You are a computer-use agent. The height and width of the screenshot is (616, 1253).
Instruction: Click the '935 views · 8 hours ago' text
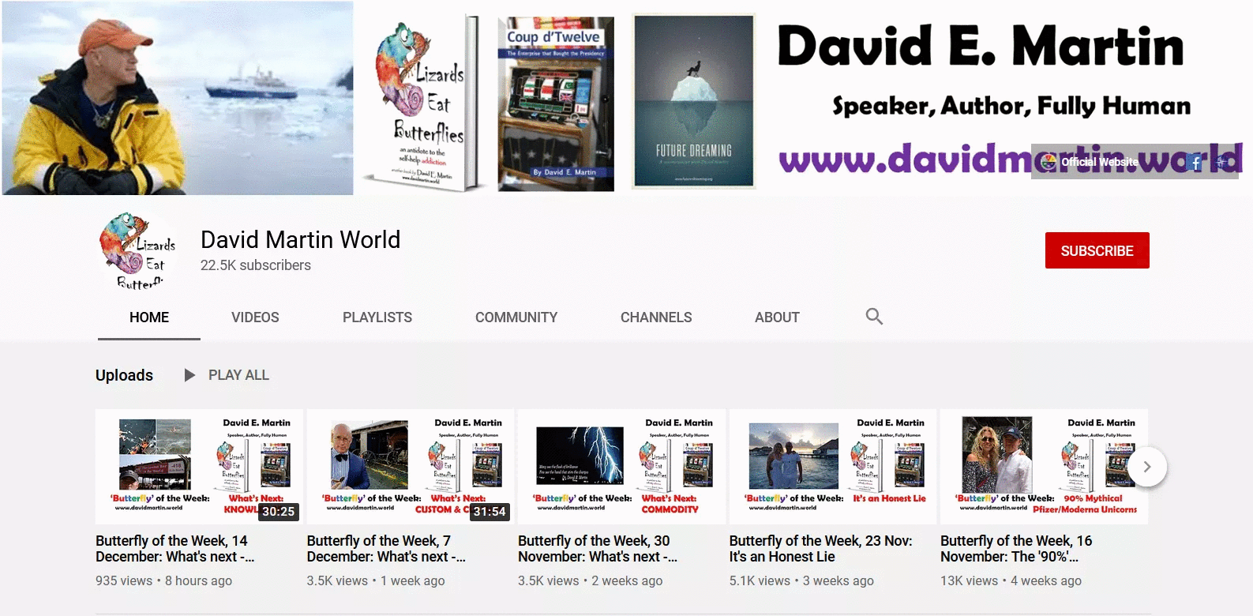point(163,580)
